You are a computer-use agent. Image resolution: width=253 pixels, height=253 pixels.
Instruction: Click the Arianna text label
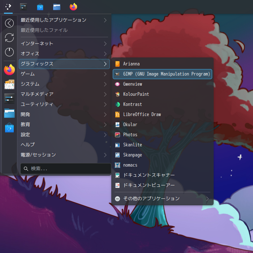tap(131, 64)
